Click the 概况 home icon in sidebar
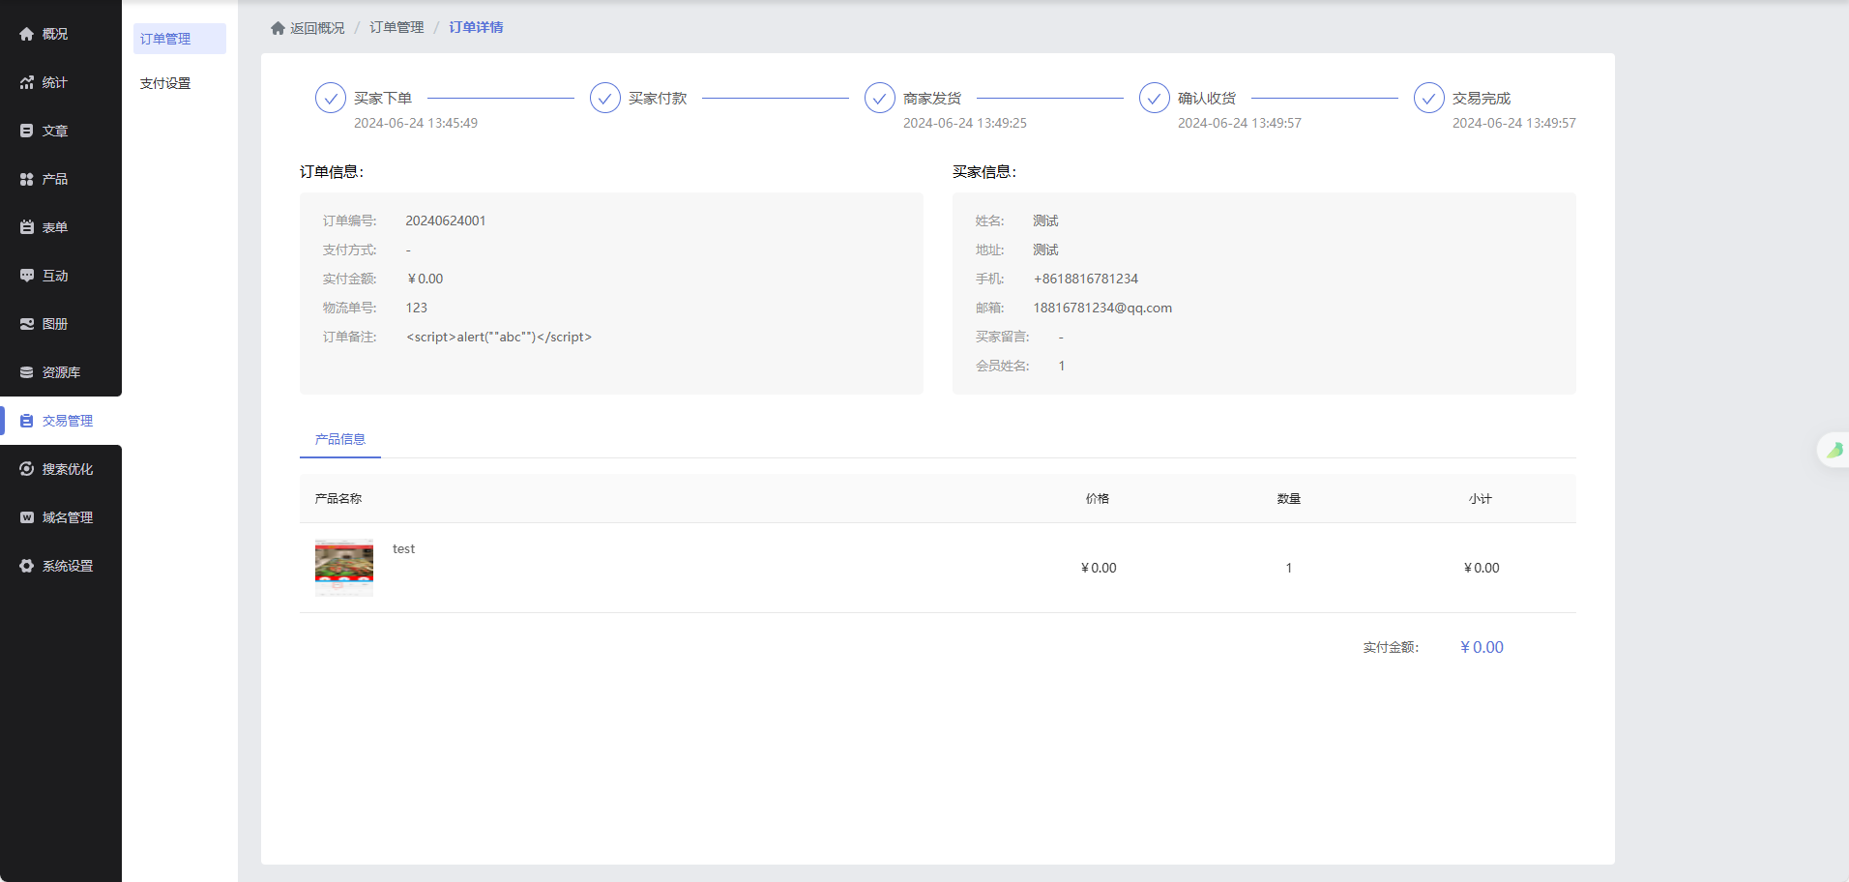 point(27,34)
